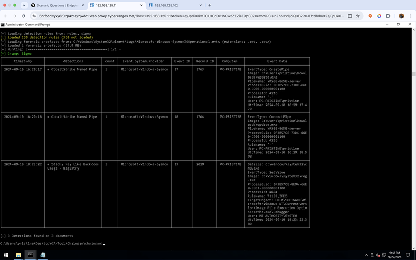Click 'User: NT AUTHORITY\SYSTEM' line
The height and width of the screenshot is (260, 416).
click(x=272, y=216)
